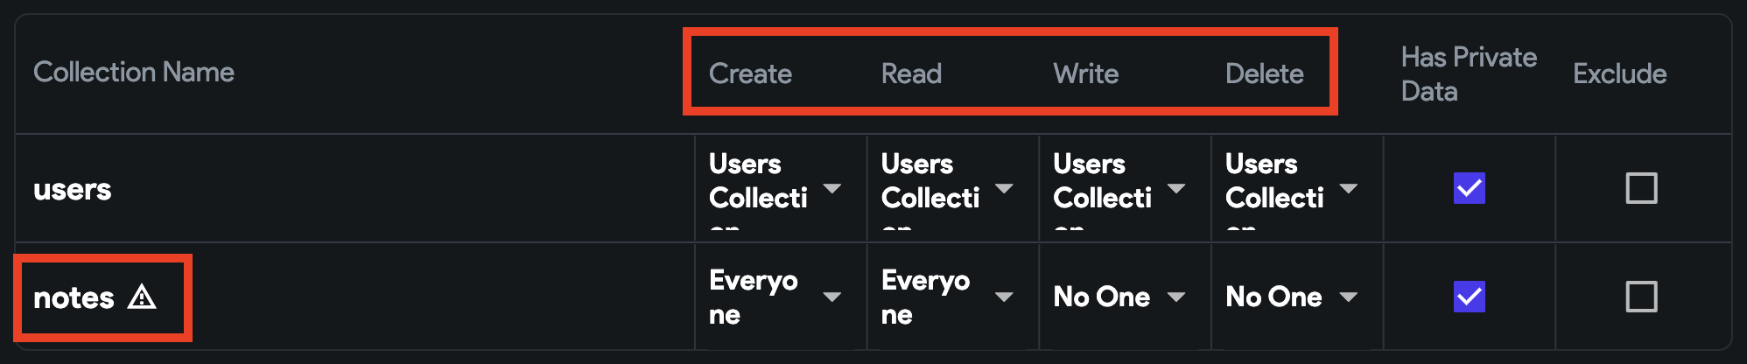
Task: Click the Collection Name column header
Action: [x=134, y=72]
